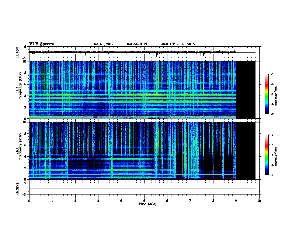Viewport: 292px width, 225px height.
Task: Click the log(PSD) label beside ch.2 color bar
Action: 276,156
